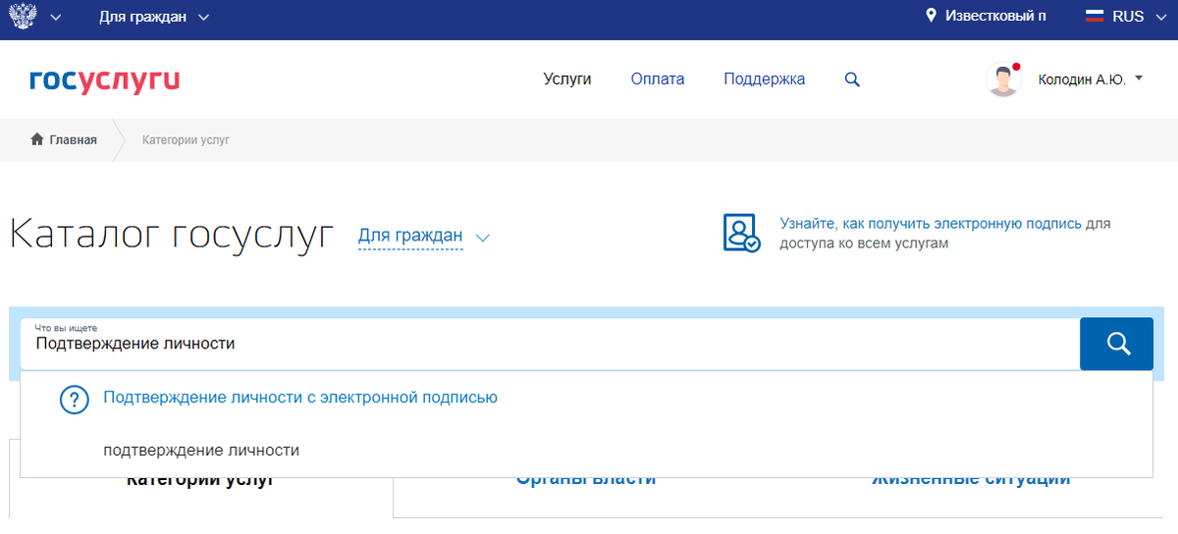The image size is (1178, 534).
Task: Select suggestion 'подтверждение личности' in lowercase
Action: tap(201, 451)
